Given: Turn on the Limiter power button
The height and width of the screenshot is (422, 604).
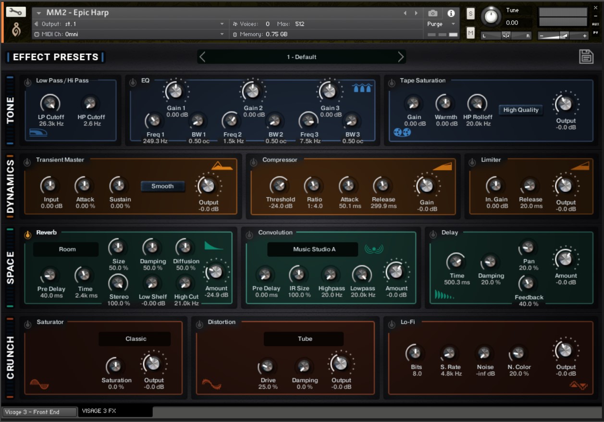Looking at the screenshot, I should [x=472, y=162].
